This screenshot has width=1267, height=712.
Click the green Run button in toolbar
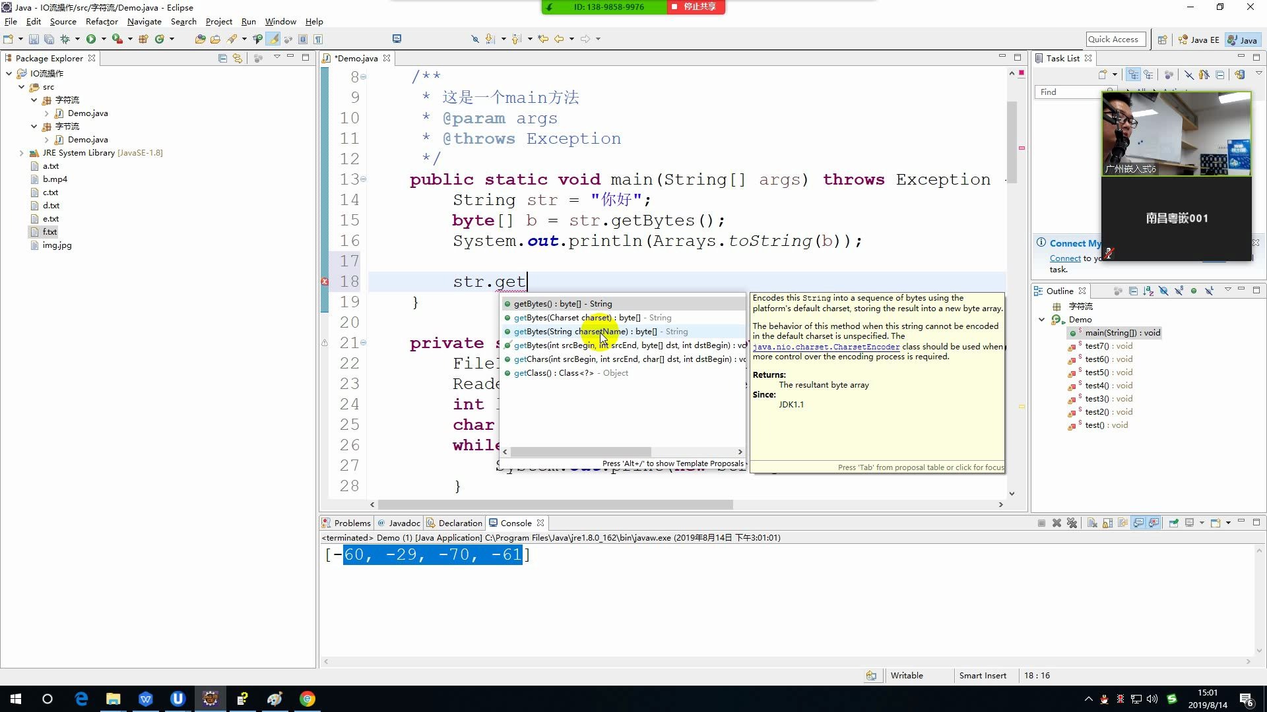coord(91,40)
